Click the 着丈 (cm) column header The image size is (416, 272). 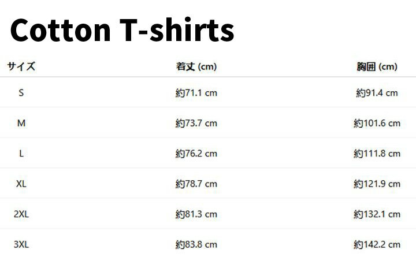click(x=196, y=66)
